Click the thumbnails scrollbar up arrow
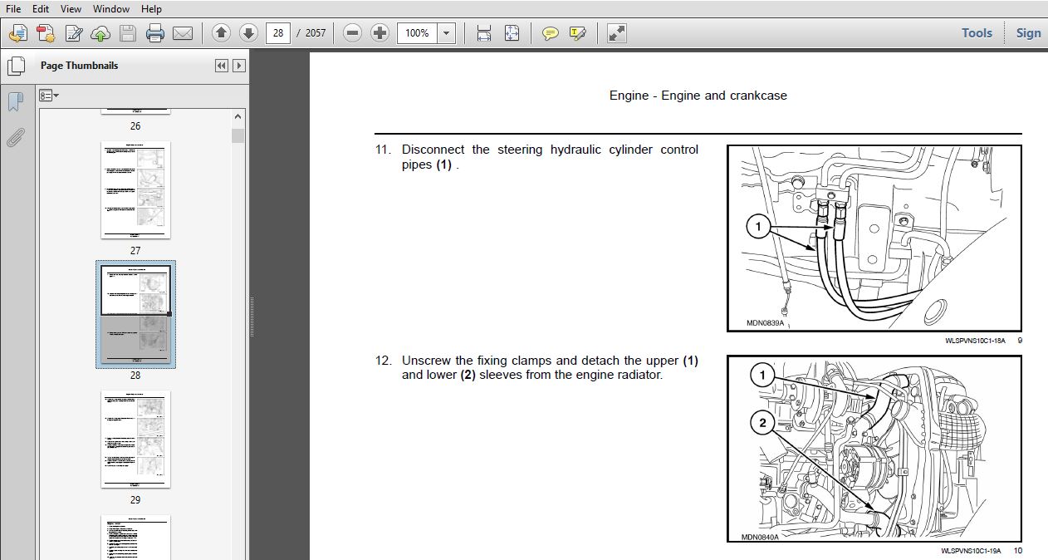Screen dimensions: 1048x560 [238, 117]
